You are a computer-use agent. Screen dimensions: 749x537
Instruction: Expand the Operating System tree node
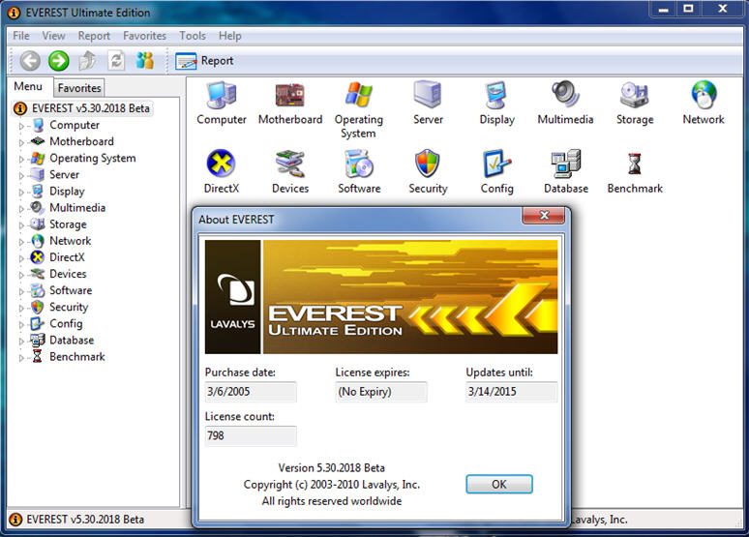[x=21, y=159]
